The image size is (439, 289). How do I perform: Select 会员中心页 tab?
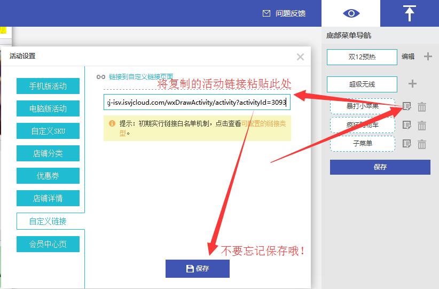click(x=48, y=244)
